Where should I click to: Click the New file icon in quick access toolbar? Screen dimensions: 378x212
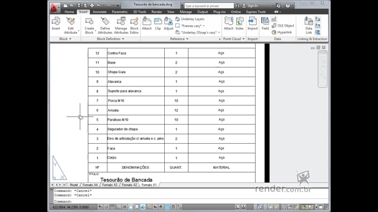click(x=66, y=5)
